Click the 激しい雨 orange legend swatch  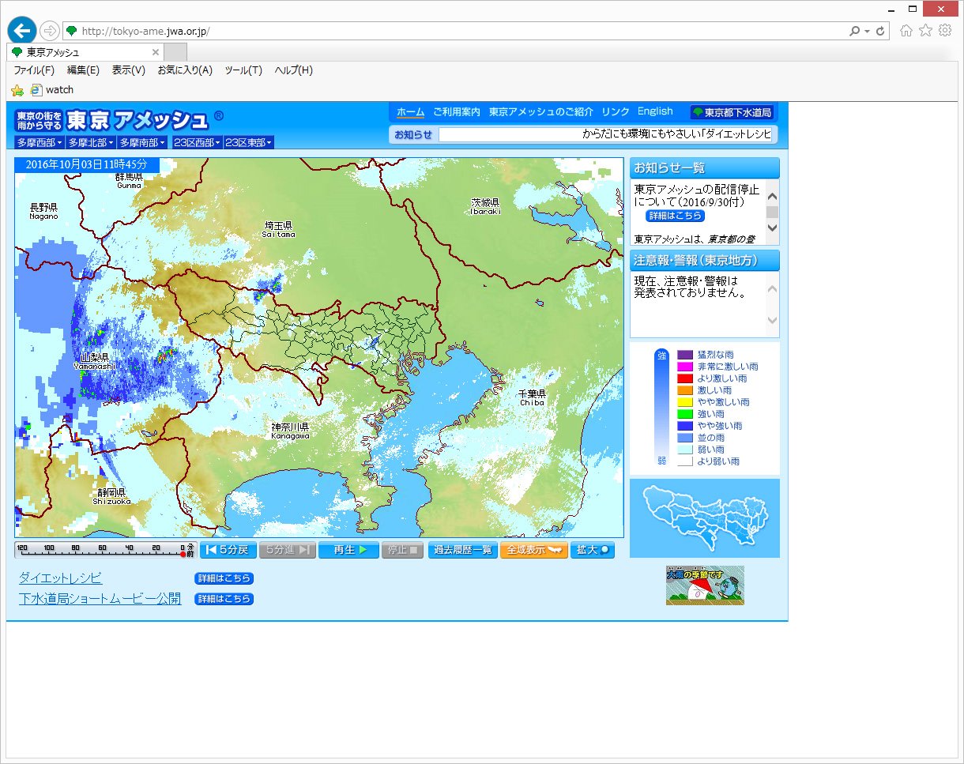click(685, 390)
